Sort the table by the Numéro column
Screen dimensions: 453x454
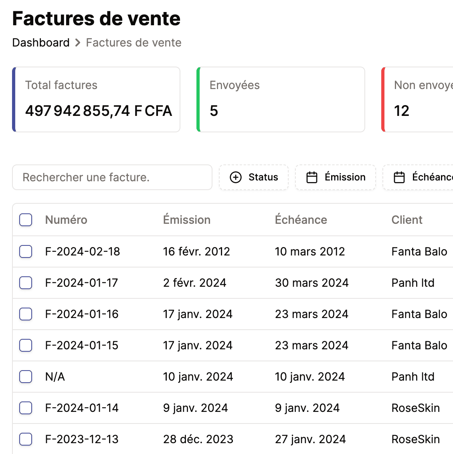point(66,220)
